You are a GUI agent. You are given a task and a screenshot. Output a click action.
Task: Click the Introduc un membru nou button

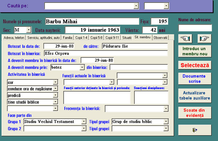tap(195, 51)
